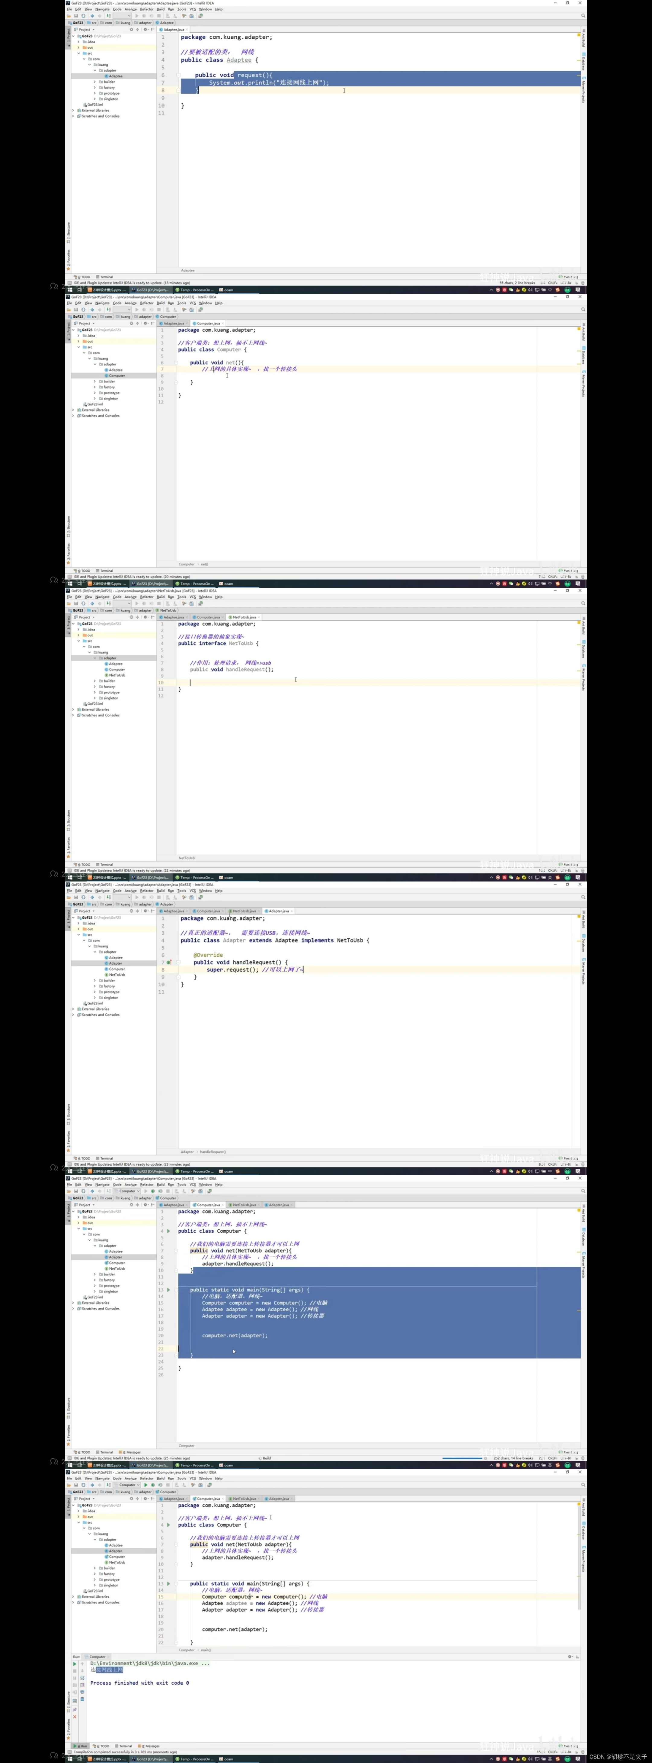The height and width of the screenshot is (1763, 652).
Task: Click the Rerun Computer icon in Run panel
Action: [75, 1664]
